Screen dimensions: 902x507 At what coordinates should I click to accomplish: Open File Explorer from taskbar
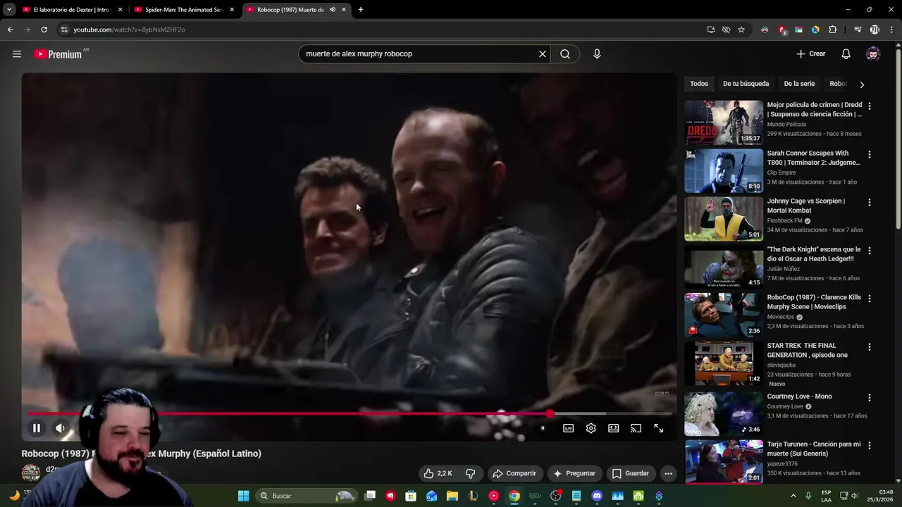tap(452, 496)
